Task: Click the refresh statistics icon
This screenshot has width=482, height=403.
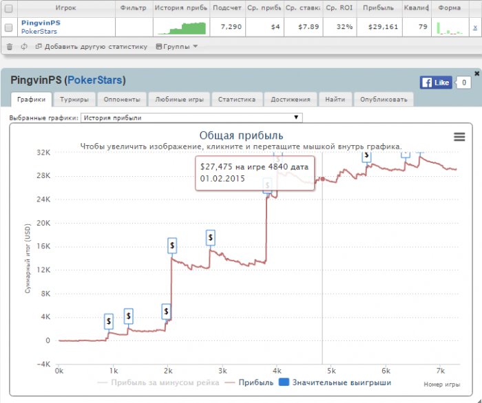Action: click(x=24, y=47)
